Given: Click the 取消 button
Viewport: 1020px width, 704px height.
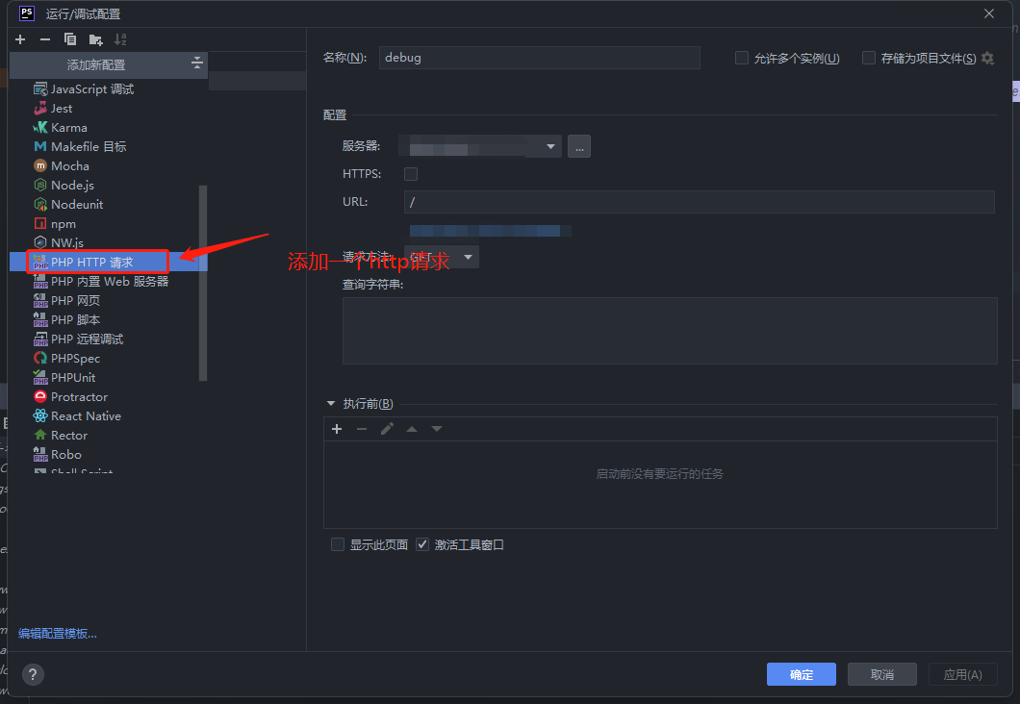Looking at the screenshot, I should coord(882,675).
